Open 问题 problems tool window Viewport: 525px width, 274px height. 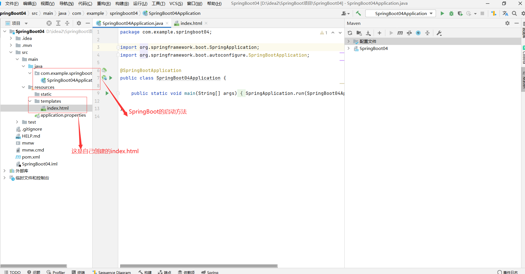[34, 272]
